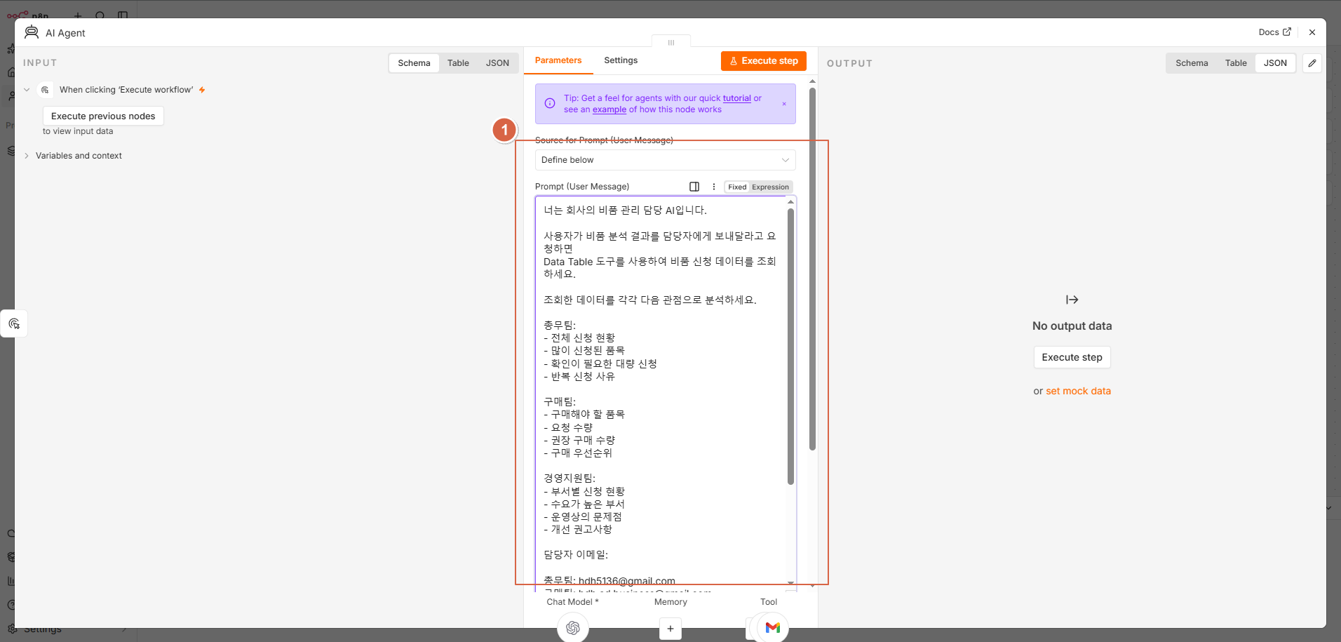Viewport: 1341px width, 642px height.
Task: Open the tutorial link in the tip
Action: point(736,98)
